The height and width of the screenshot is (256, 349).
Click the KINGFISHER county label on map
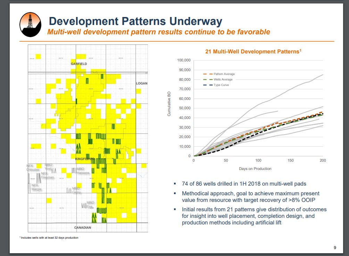click(85, 159)
